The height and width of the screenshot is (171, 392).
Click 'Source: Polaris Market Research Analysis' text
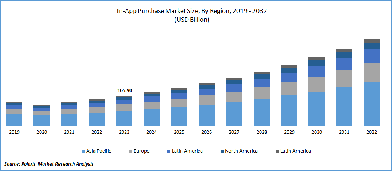(x=49, y=164)
